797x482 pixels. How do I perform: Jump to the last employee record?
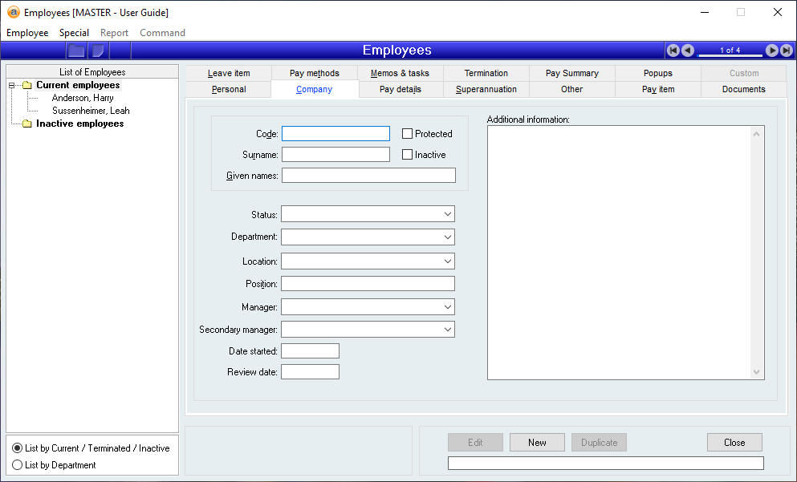[x=786, y=51]
